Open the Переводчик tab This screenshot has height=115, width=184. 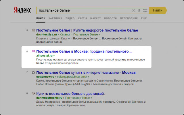click(129, 18)
